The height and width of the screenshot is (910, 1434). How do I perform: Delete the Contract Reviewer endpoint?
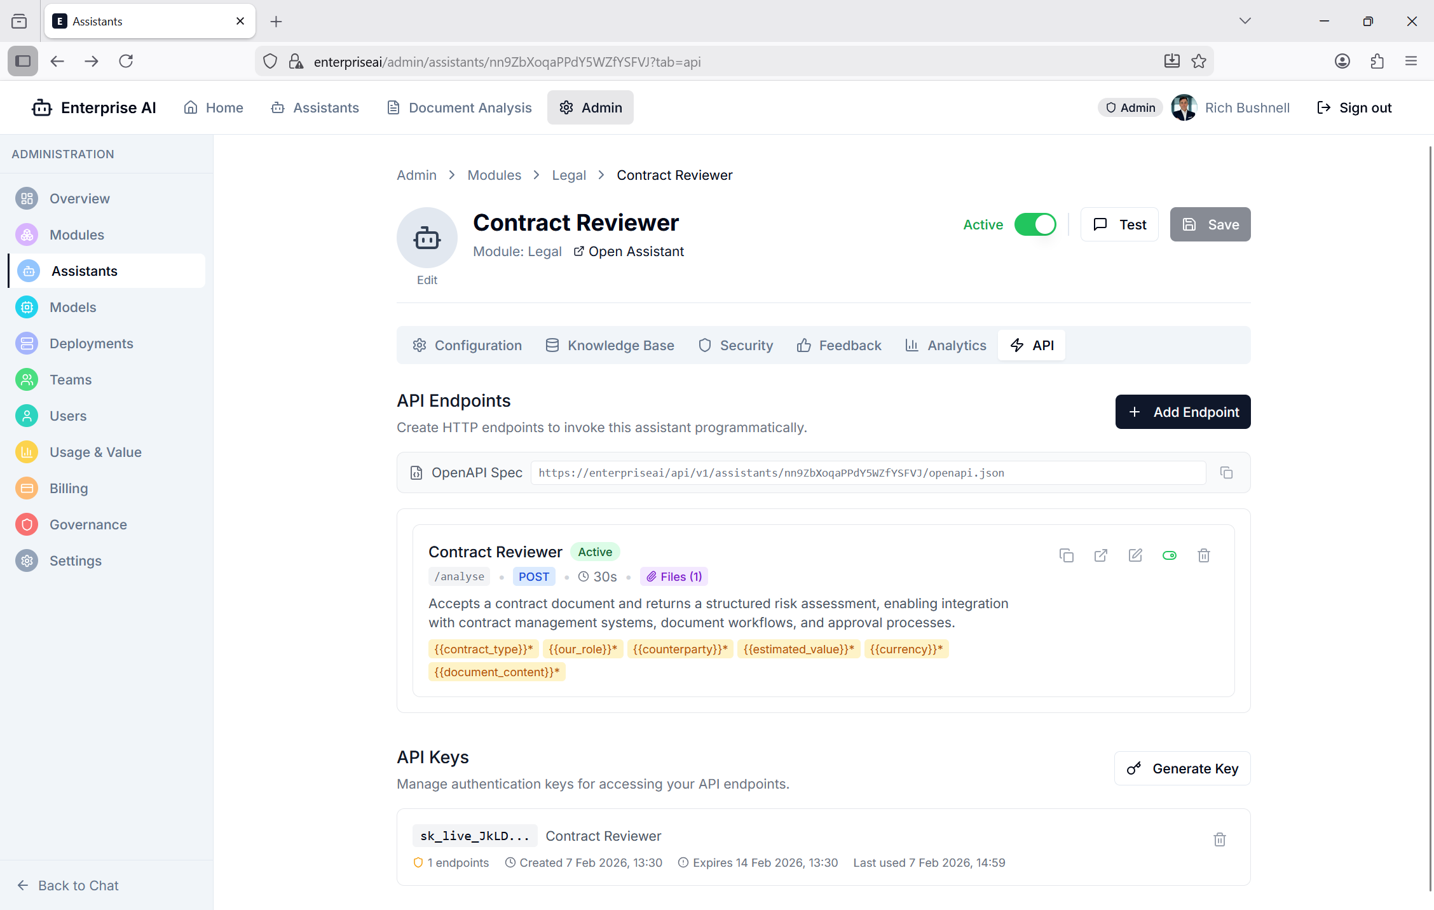pyautogui.click(x=1203, y=555)
